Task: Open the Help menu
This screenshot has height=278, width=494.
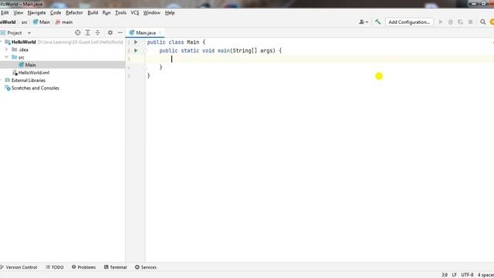Action: (x=170, y=12)
